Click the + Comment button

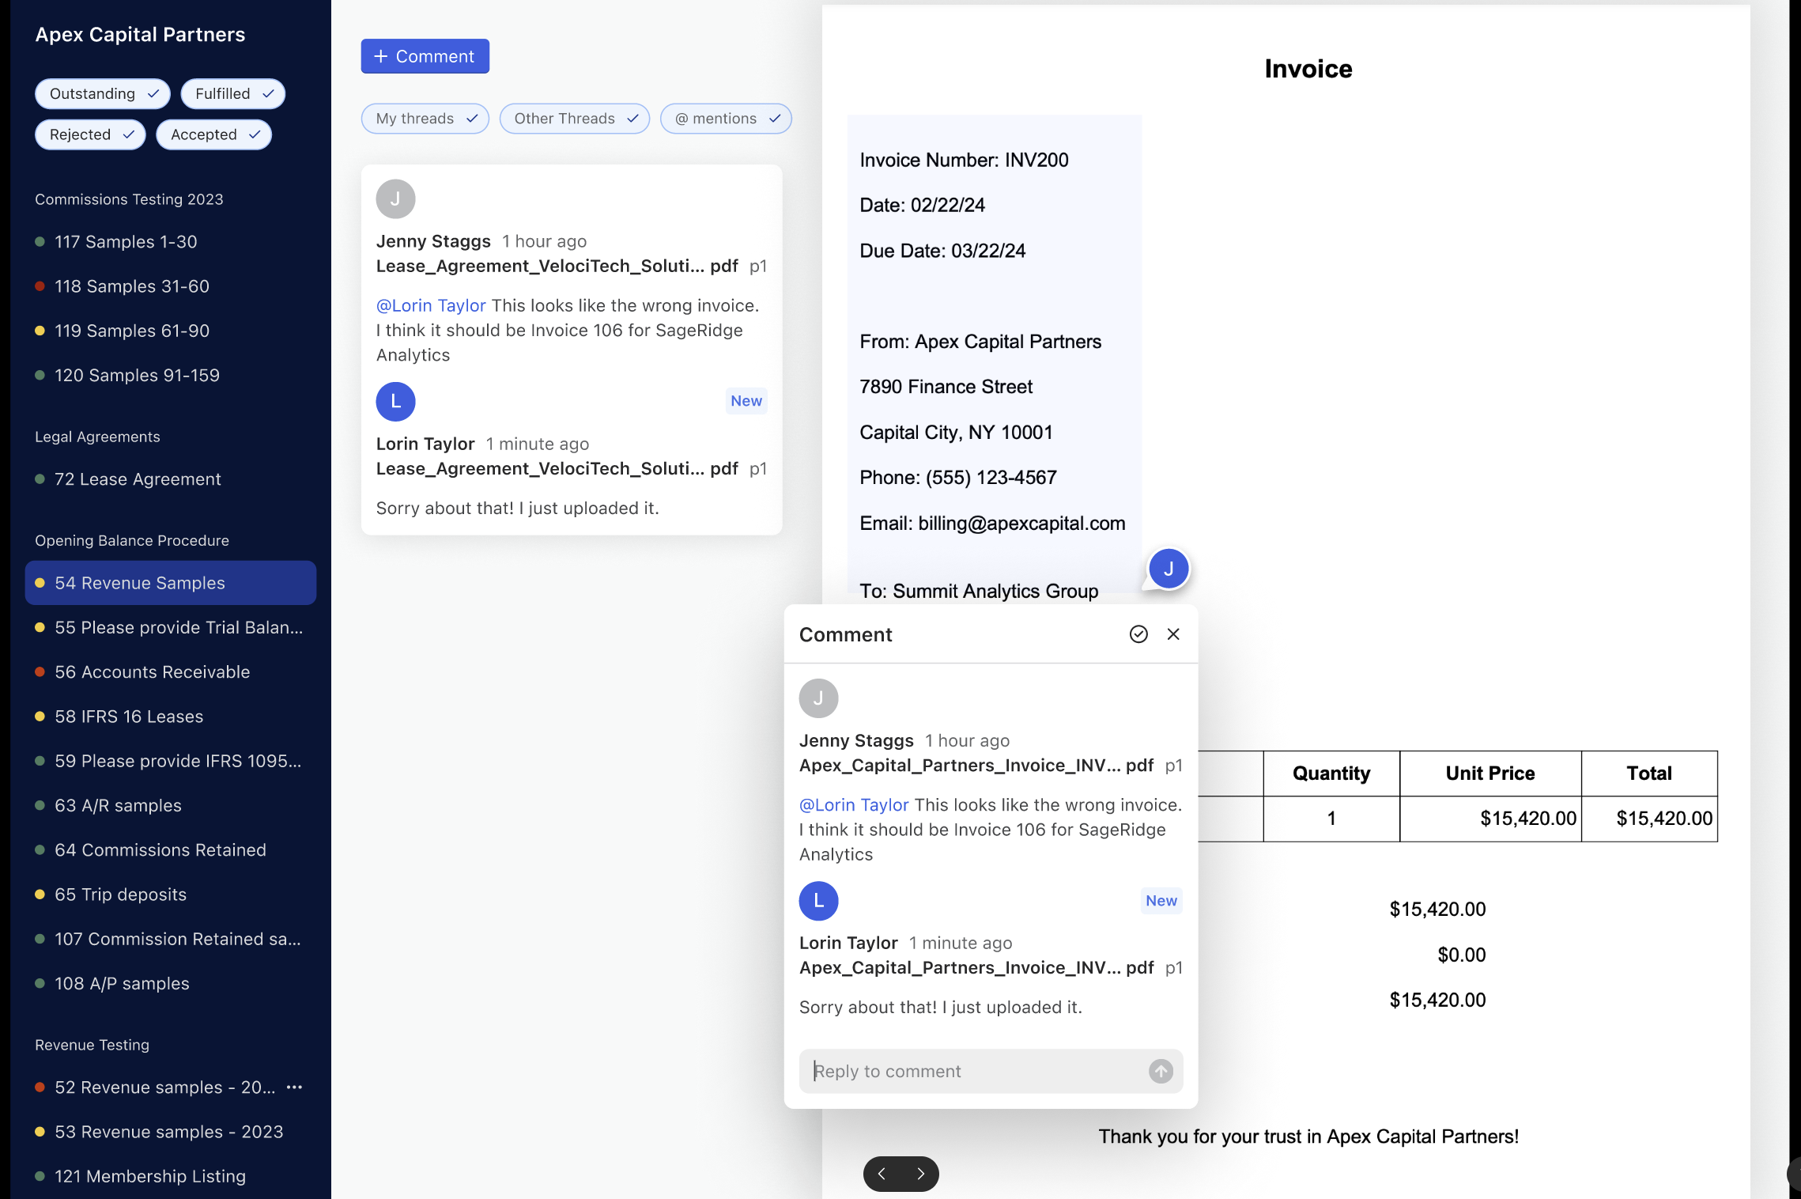pos(425,56)
